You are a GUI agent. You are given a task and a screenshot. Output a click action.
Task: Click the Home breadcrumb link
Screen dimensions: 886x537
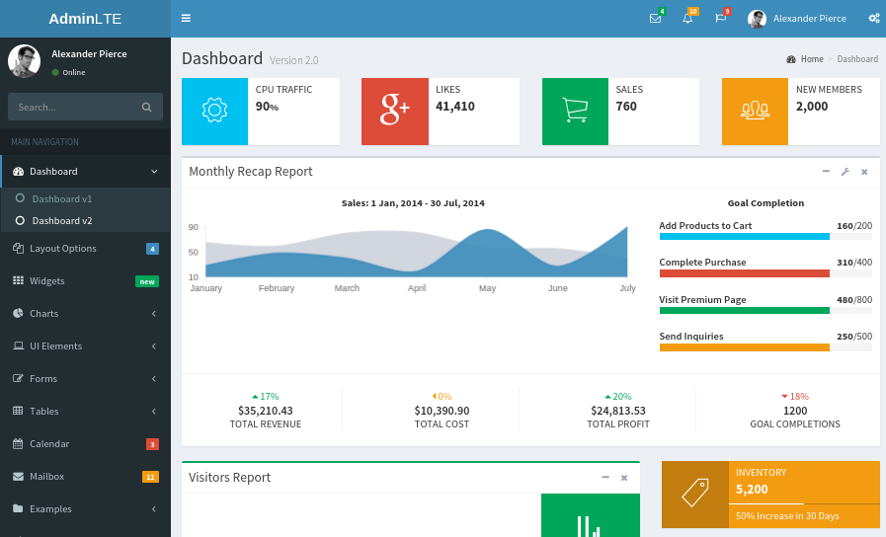pyautogui.click(x=811, y=59)
